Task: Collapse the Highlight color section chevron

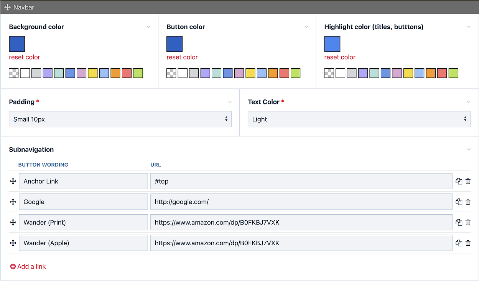Action: pyautogui.click(x=469, y=27)
